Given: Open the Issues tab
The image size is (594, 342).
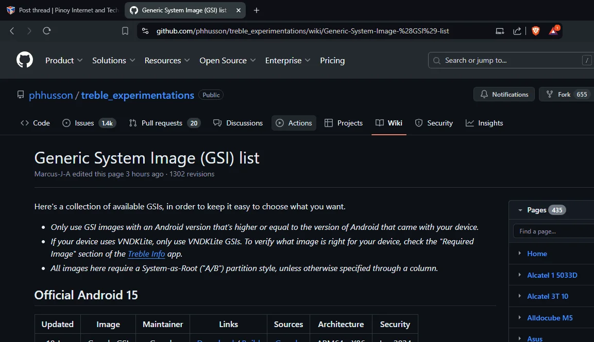Looking at the screenshot, I should (x=89, y=123).
